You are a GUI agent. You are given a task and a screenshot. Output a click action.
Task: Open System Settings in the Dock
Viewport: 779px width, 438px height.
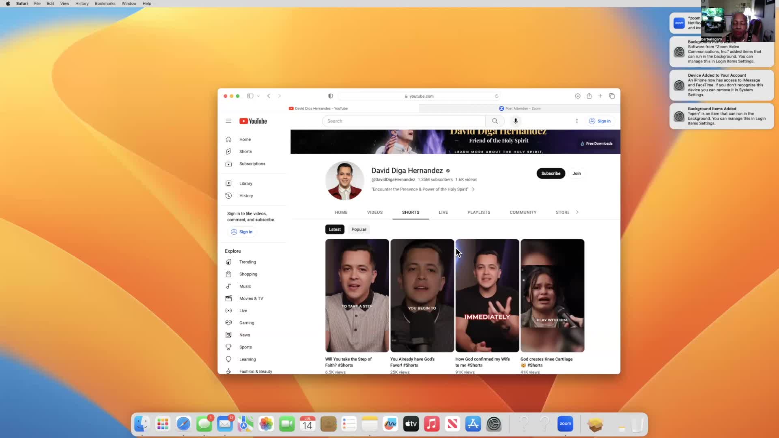pos(494,424)
